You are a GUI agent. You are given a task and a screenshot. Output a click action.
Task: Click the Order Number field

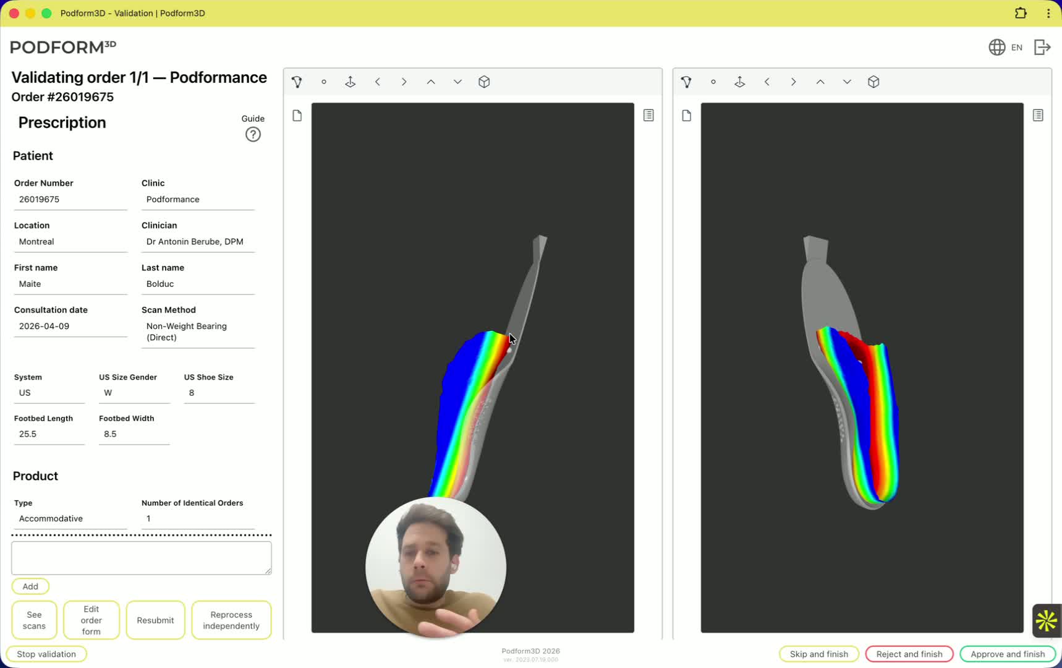pyautogui.click(x=70, y=199)
